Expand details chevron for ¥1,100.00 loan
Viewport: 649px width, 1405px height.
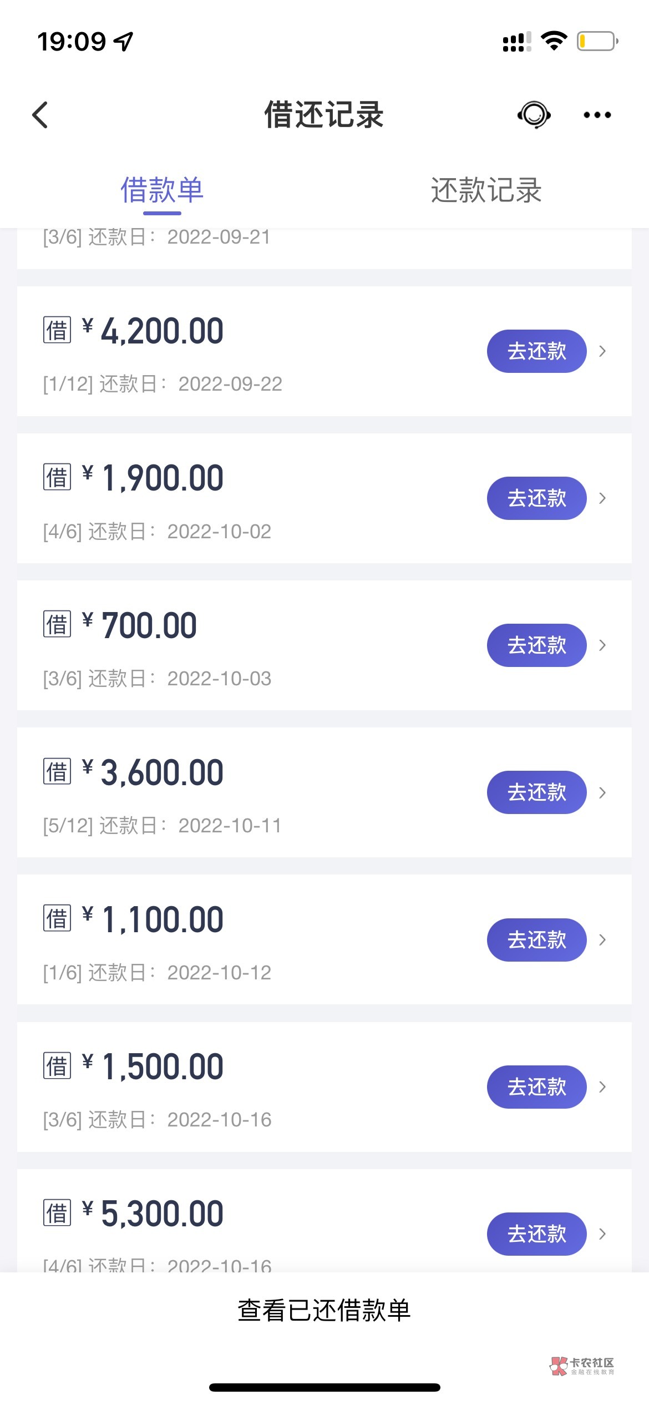(x=602, y=939)
